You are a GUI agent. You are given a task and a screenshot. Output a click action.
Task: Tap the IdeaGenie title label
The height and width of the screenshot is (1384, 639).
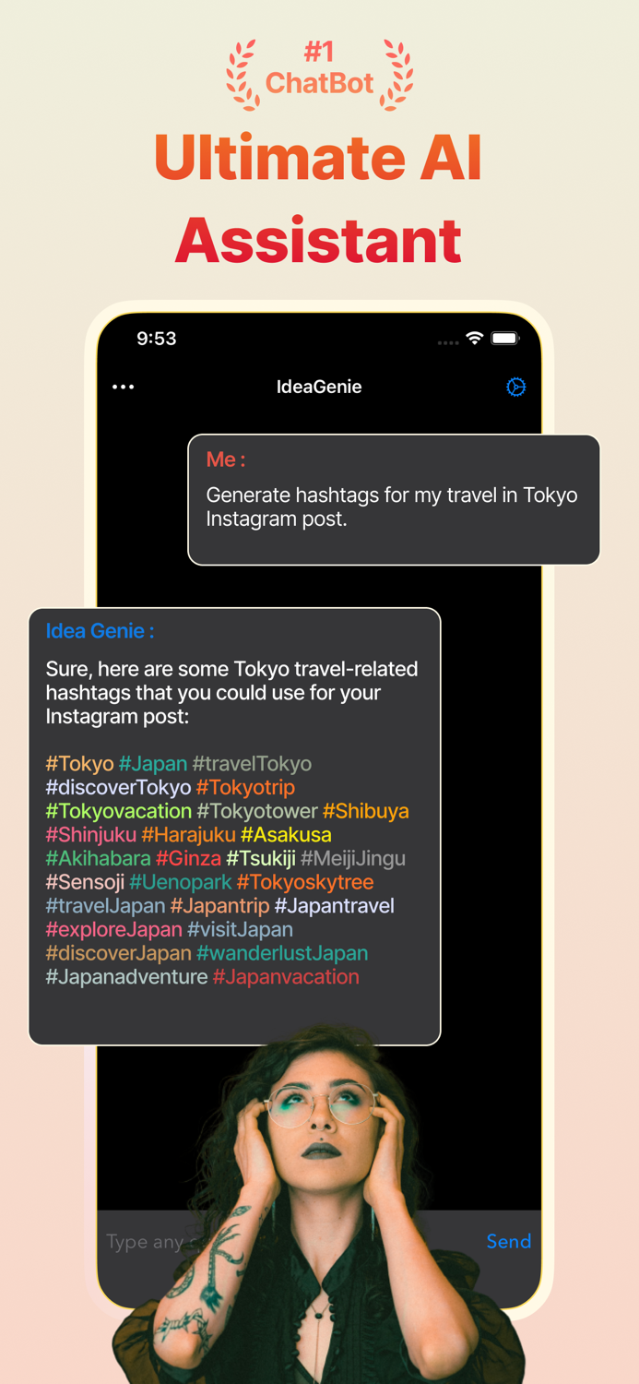coord(319,387)
